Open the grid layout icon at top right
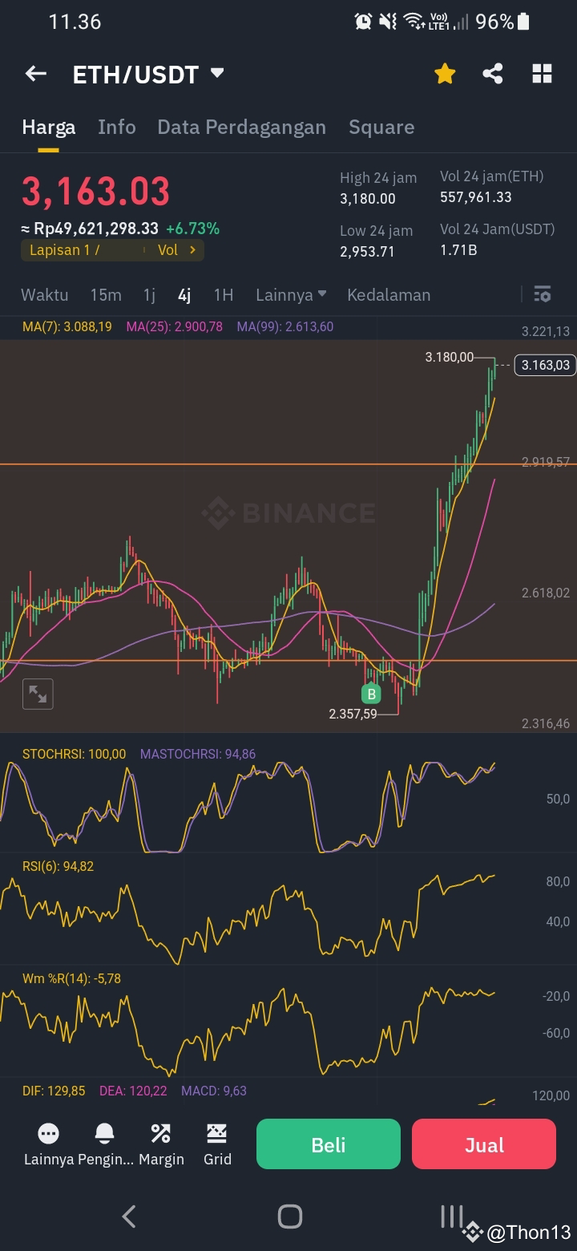The image size is (577, 1251). [543, 75]
